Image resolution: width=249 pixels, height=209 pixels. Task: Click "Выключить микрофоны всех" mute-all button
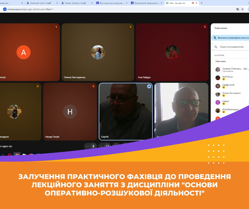coord(231,38)
